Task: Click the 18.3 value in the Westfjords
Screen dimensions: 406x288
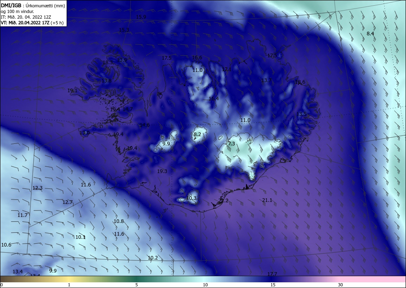Action: 108,63
